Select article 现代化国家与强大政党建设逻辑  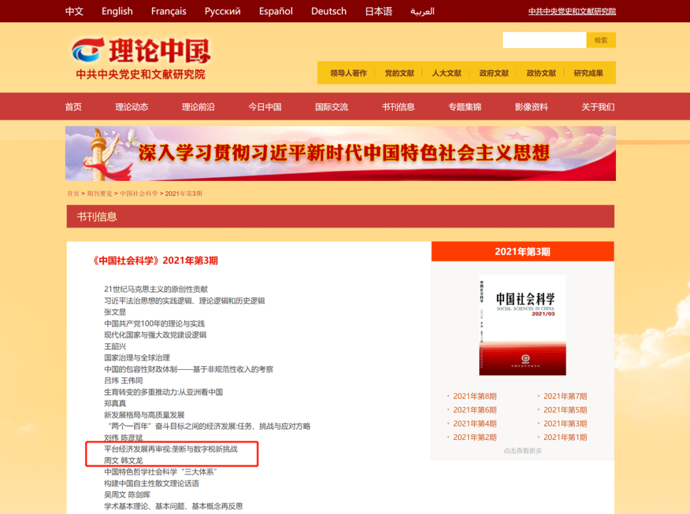pos(155,335)
